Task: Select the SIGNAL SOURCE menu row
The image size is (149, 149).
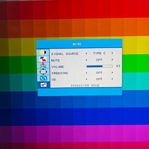Action: [86, 53]
